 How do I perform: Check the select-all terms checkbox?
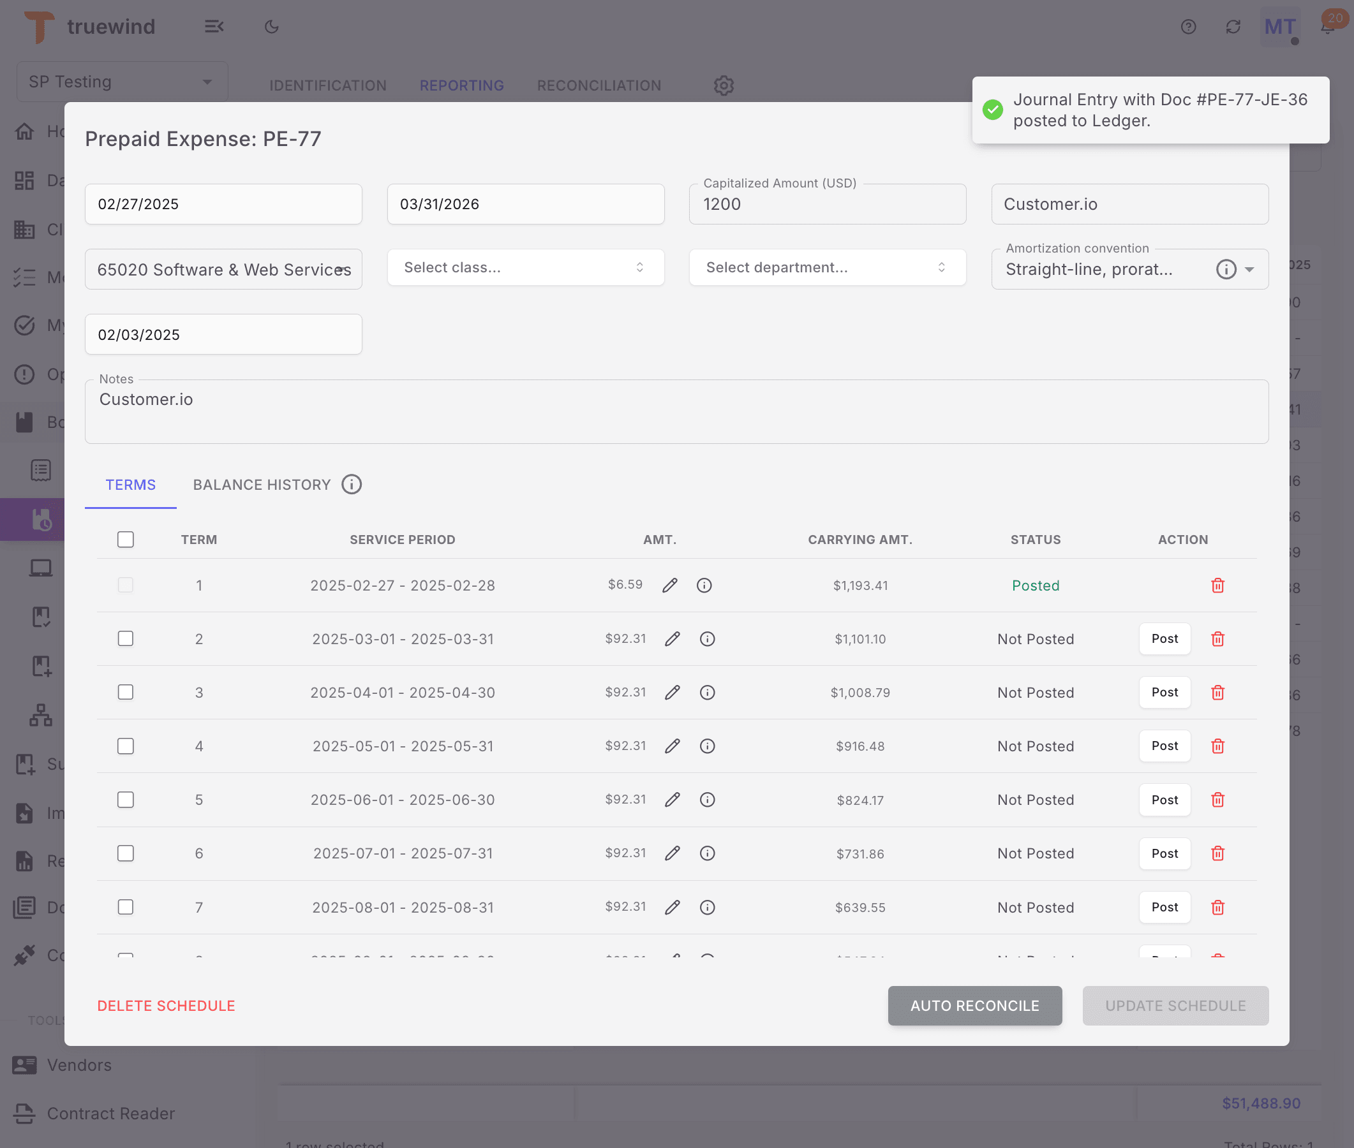click(x=125, y=539)
